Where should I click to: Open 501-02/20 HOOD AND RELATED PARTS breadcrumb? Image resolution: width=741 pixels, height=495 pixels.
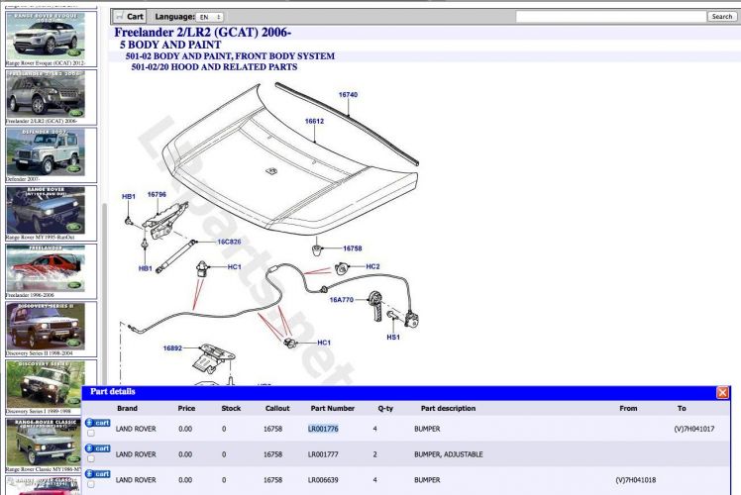coord(214,67)
